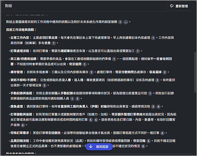197x156 pixels.
Task: Open citation 5 after 長時間跨度的訂單
Action: [91, 120]
